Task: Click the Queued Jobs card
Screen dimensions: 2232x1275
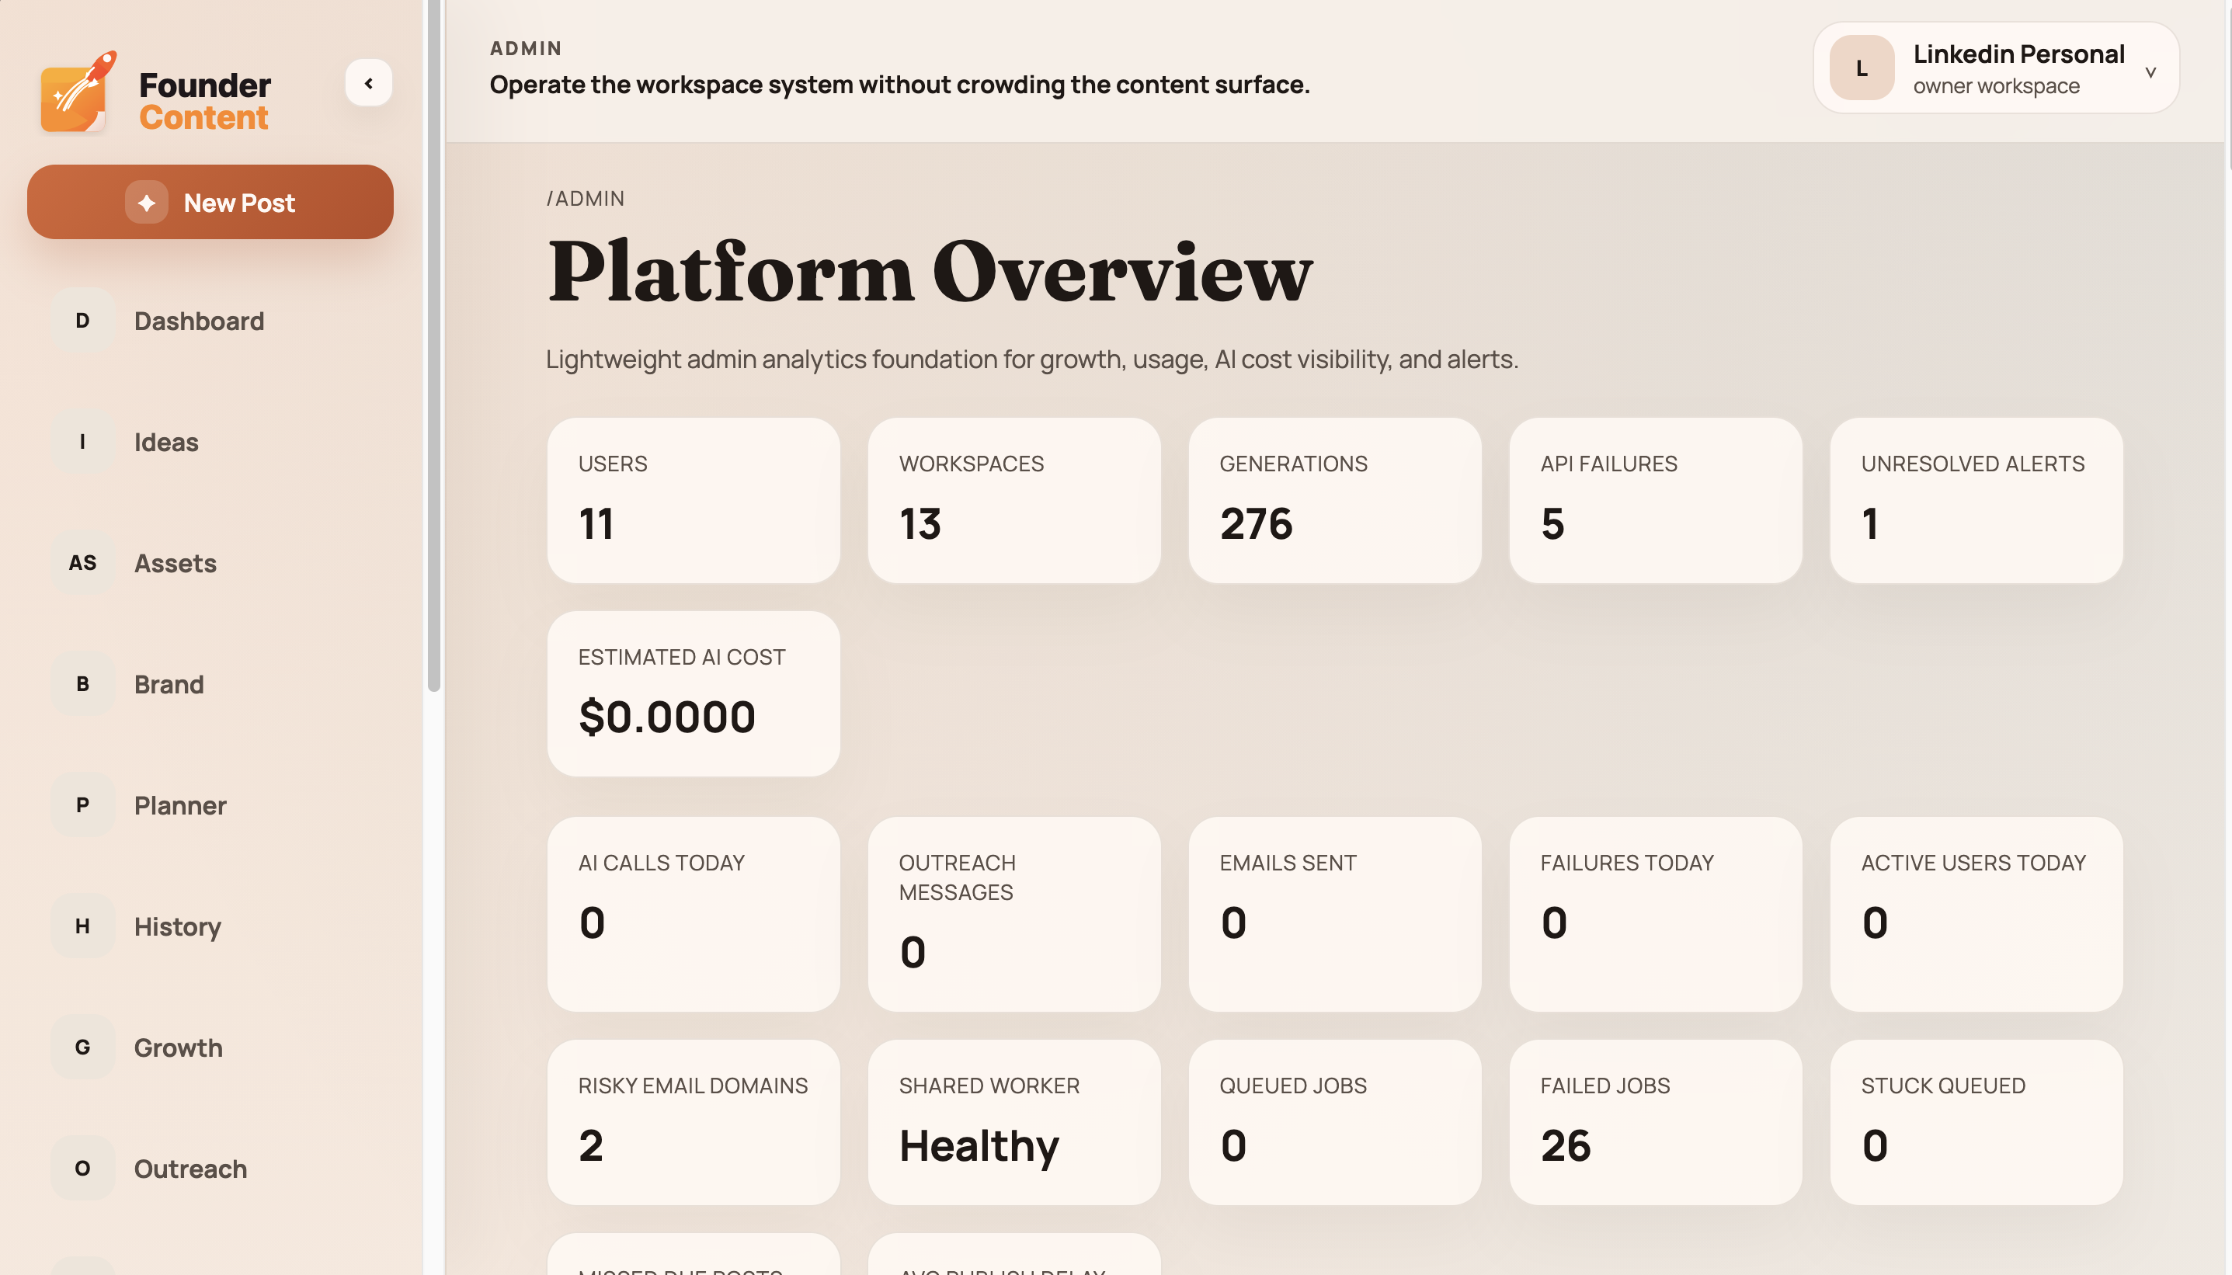Action: (1334, 1123)
